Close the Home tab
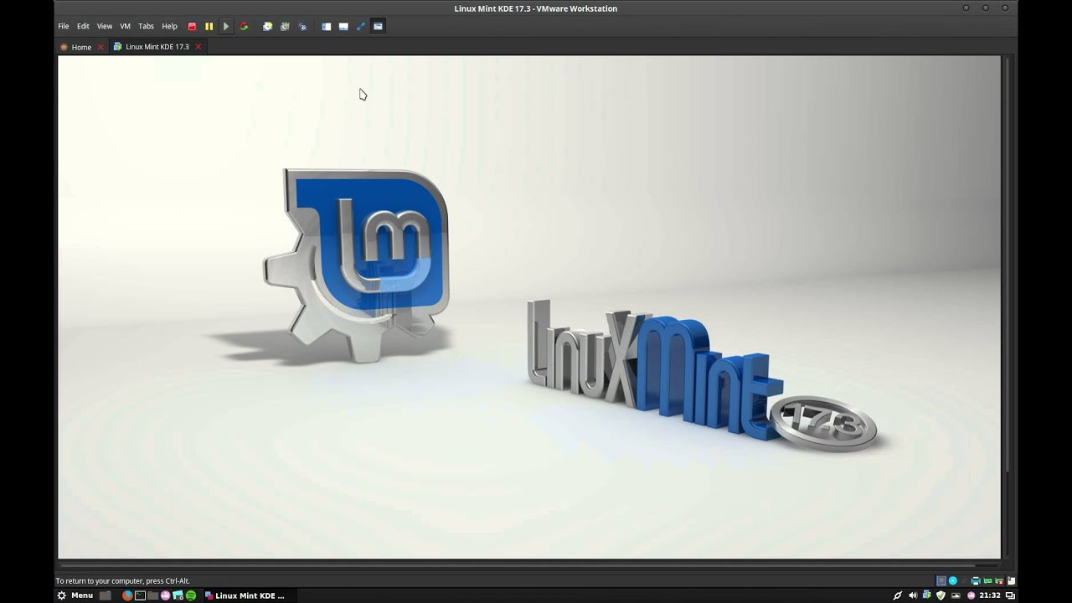1072x603 pixels. (x=100, y=47)
